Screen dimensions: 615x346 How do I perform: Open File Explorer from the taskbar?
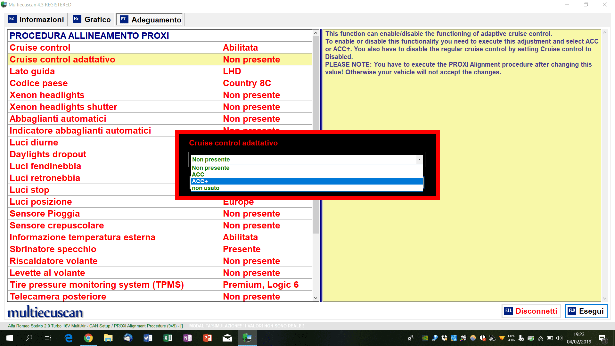[108, 338]
